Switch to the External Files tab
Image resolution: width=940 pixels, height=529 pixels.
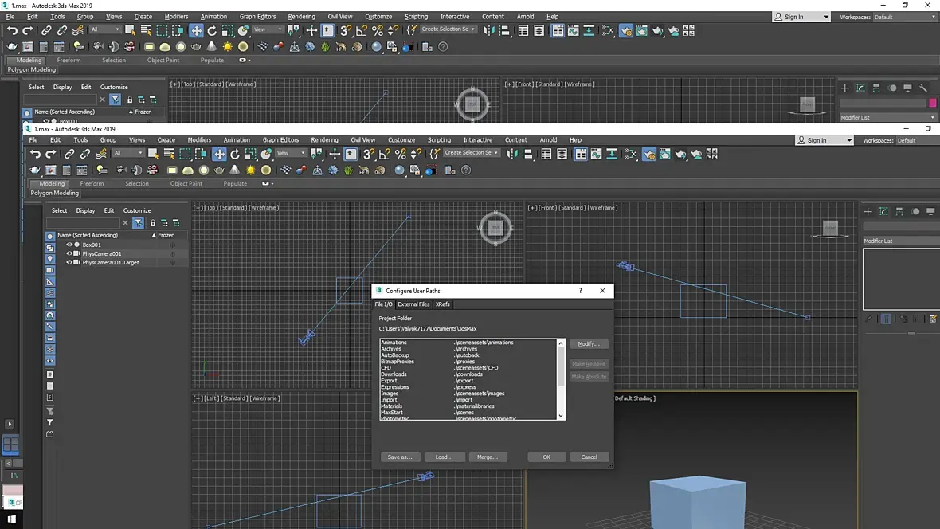pyautogui.click(x=413, y=304)
